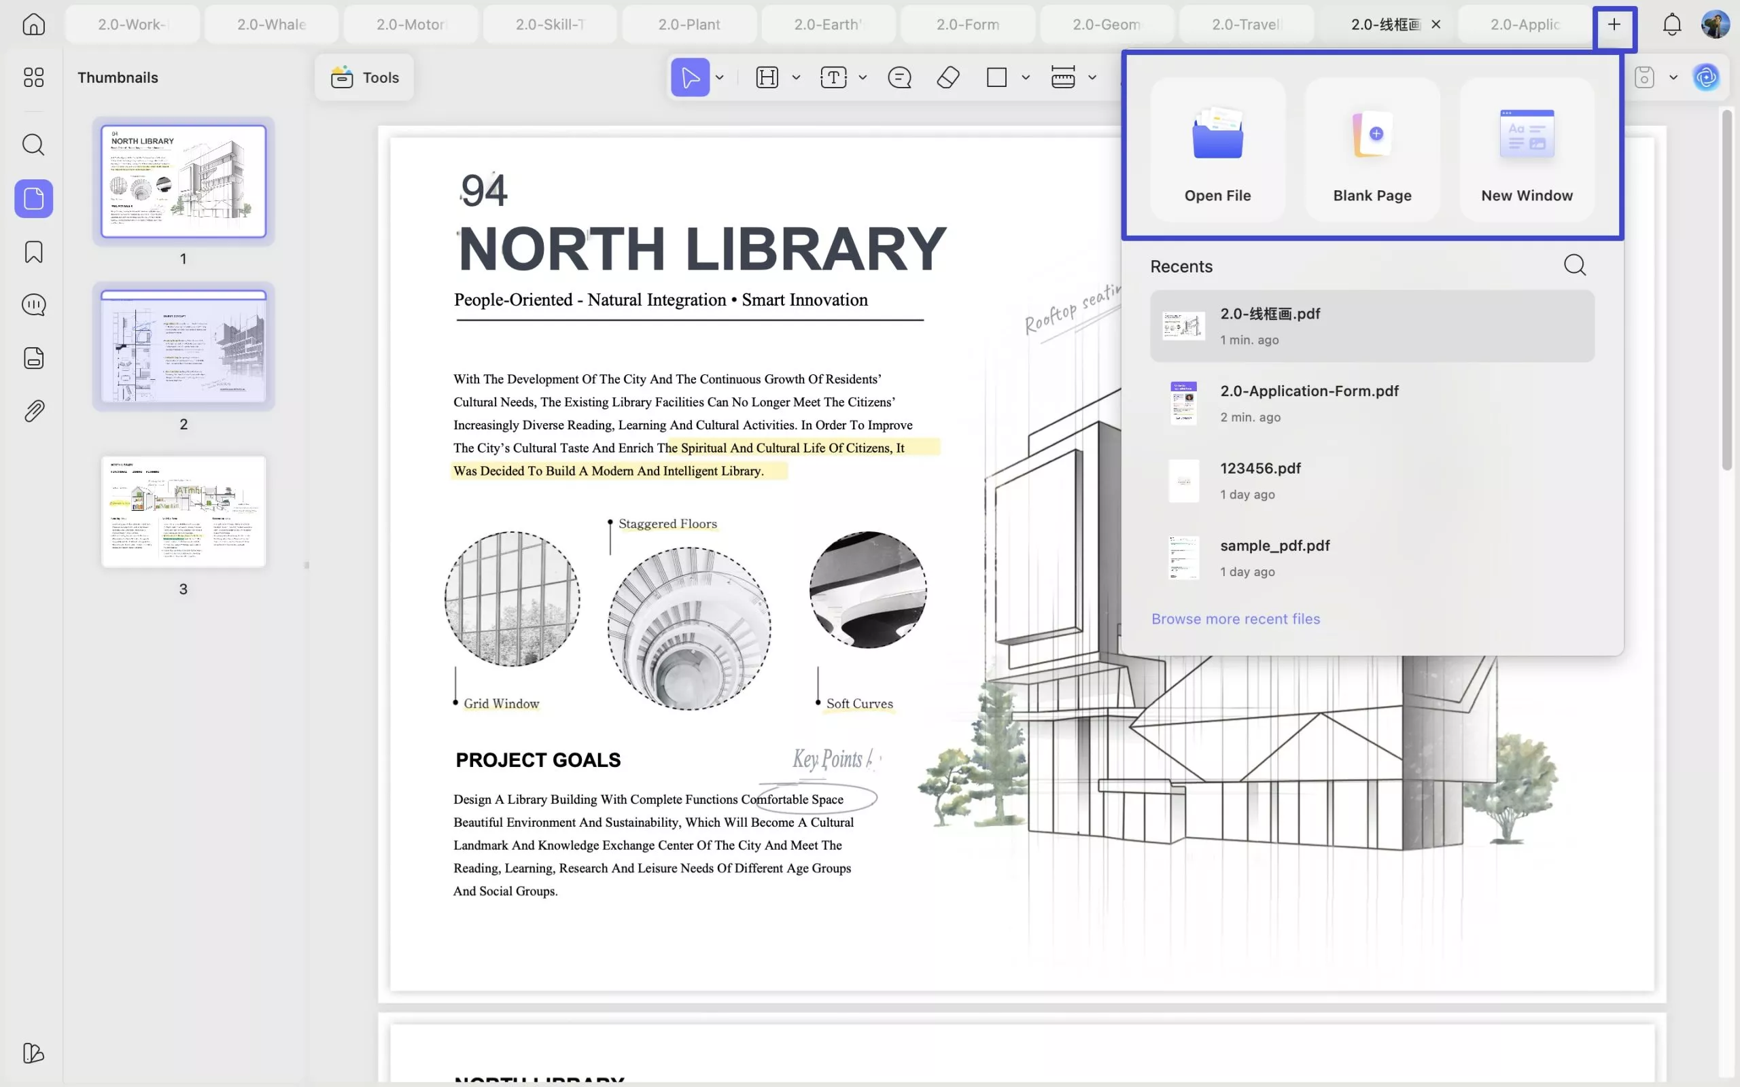The width and height of the screenshot is (1740, 1087).
Task: Open the tools grid icon in sidebar
Action: (x=33, y=77)
